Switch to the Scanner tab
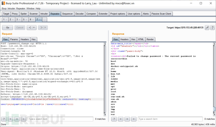 click(33, 14)
